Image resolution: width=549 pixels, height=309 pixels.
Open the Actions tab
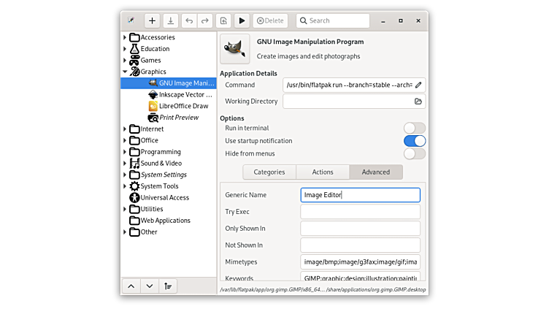323,172
